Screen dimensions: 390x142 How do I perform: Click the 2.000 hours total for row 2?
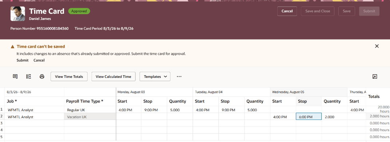pos(378,116)
